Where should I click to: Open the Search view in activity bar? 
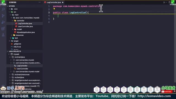point(3,9)
